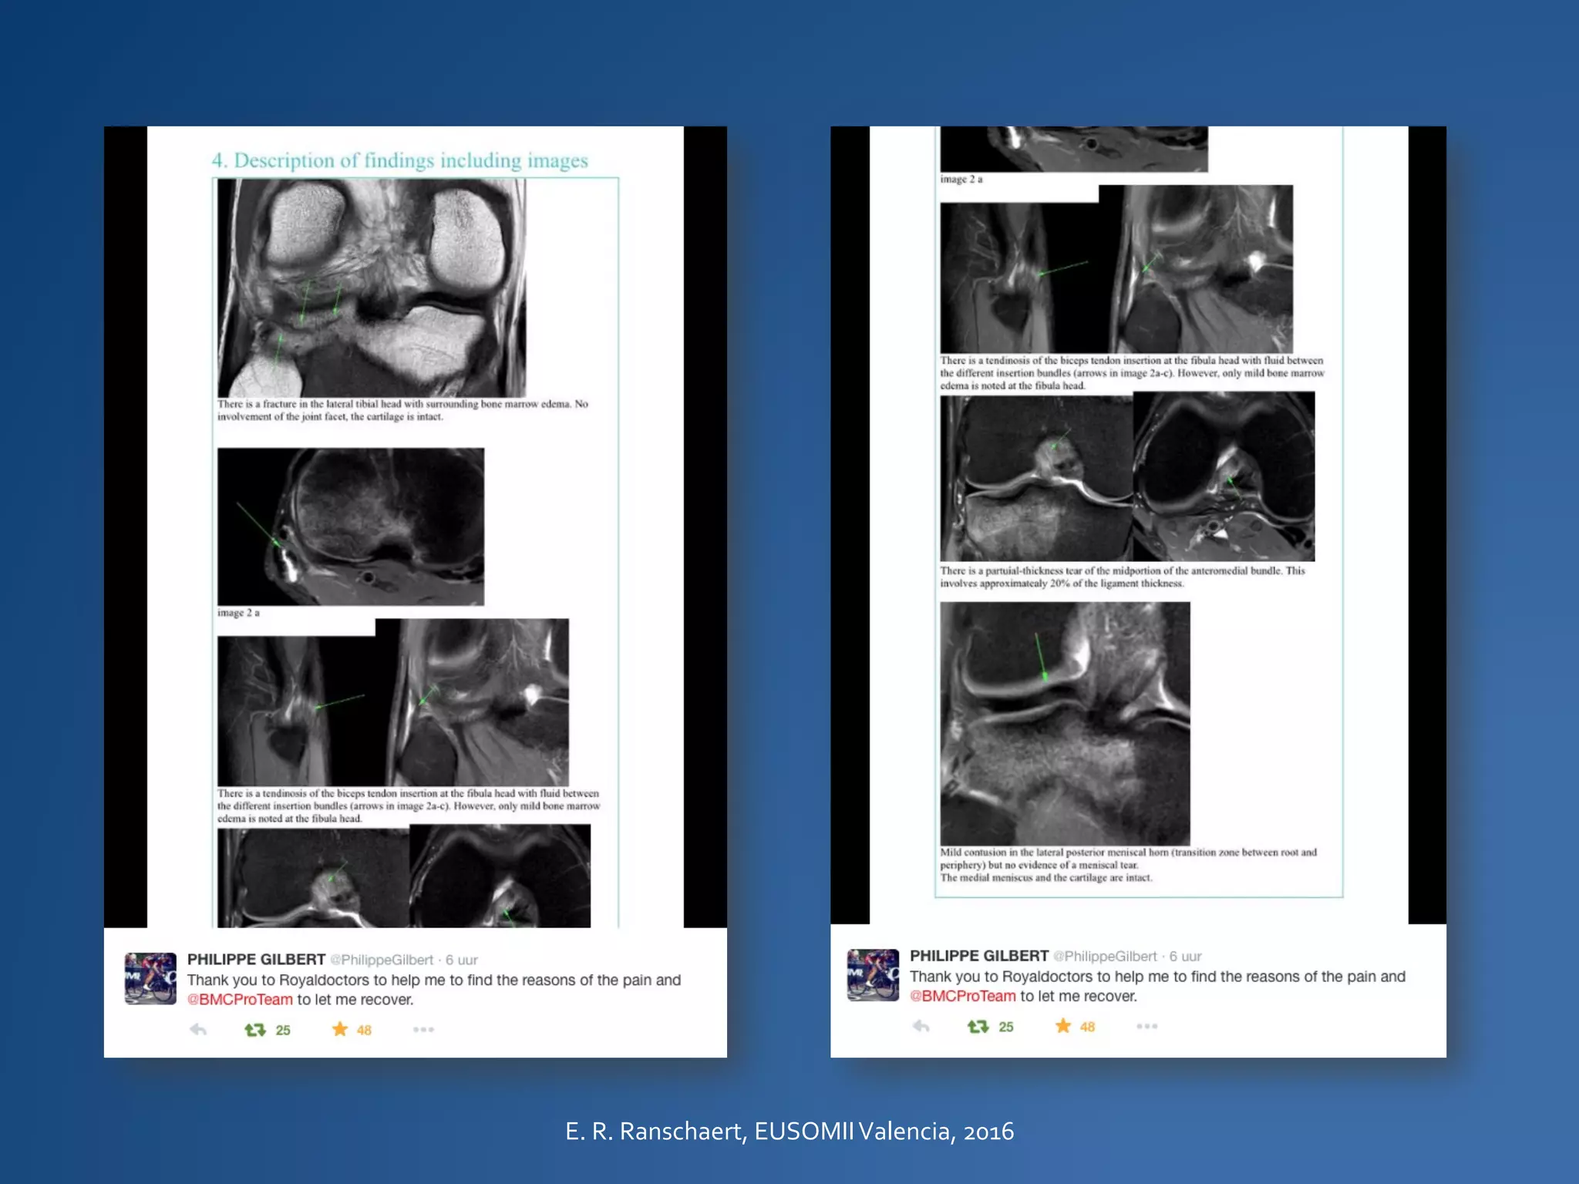The height and width of the screenshot is (1184, 1579).
Task: Click 'image 2 a' MRI in left document
Action: click(351, 526)
